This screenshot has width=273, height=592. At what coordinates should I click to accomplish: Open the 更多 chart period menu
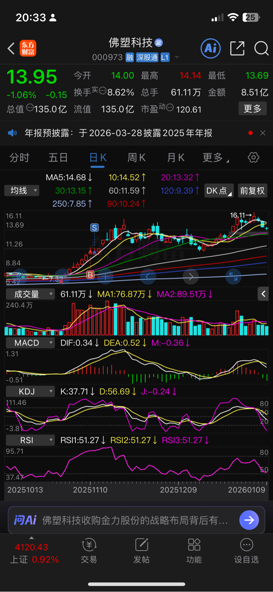coord(216,157)
